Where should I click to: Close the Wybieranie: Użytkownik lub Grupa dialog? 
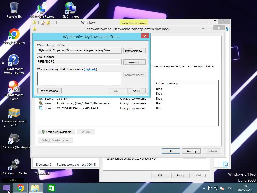[x=145, y=36]
